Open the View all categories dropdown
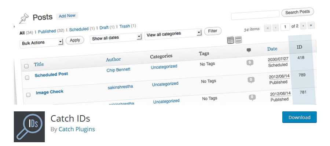This screenshot has width=330, height=146. click(173, 34)
